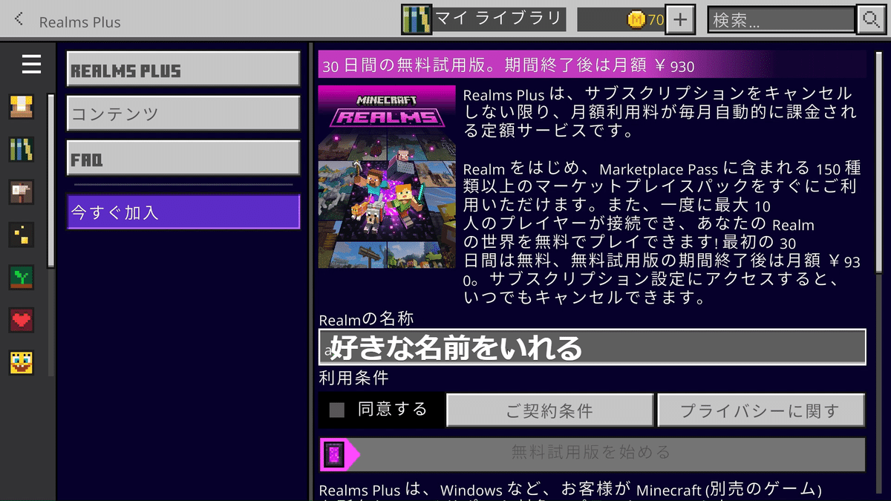Select the signpost icon in the sidebar
The image size is (891, 501).
pos(22,192)
